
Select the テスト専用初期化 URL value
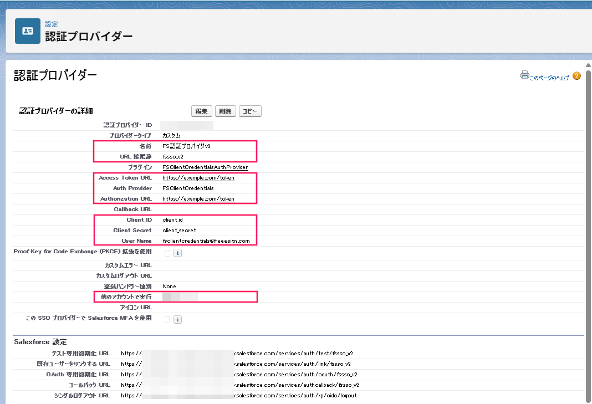click(237, 354)
